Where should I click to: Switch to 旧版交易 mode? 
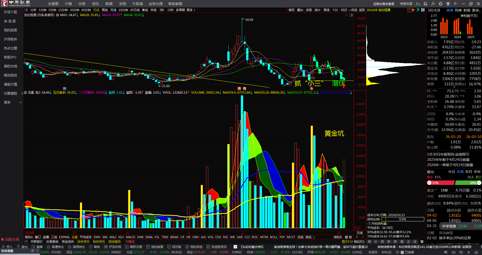(10, 239)
